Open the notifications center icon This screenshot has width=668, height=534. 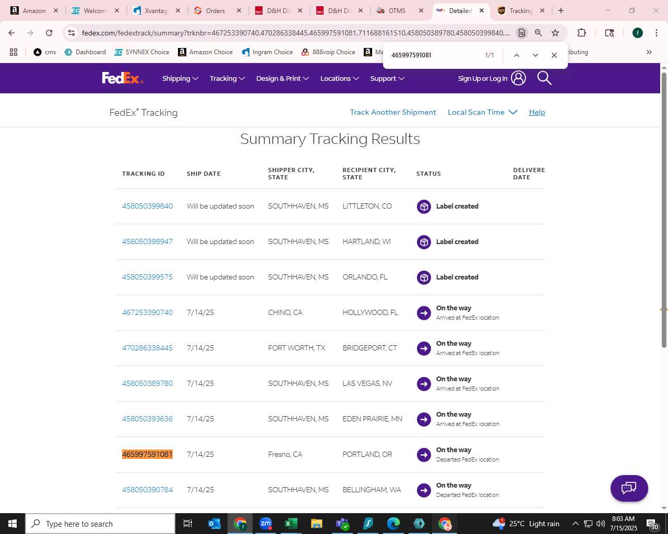pyautogui.click(x=652, y=524)
